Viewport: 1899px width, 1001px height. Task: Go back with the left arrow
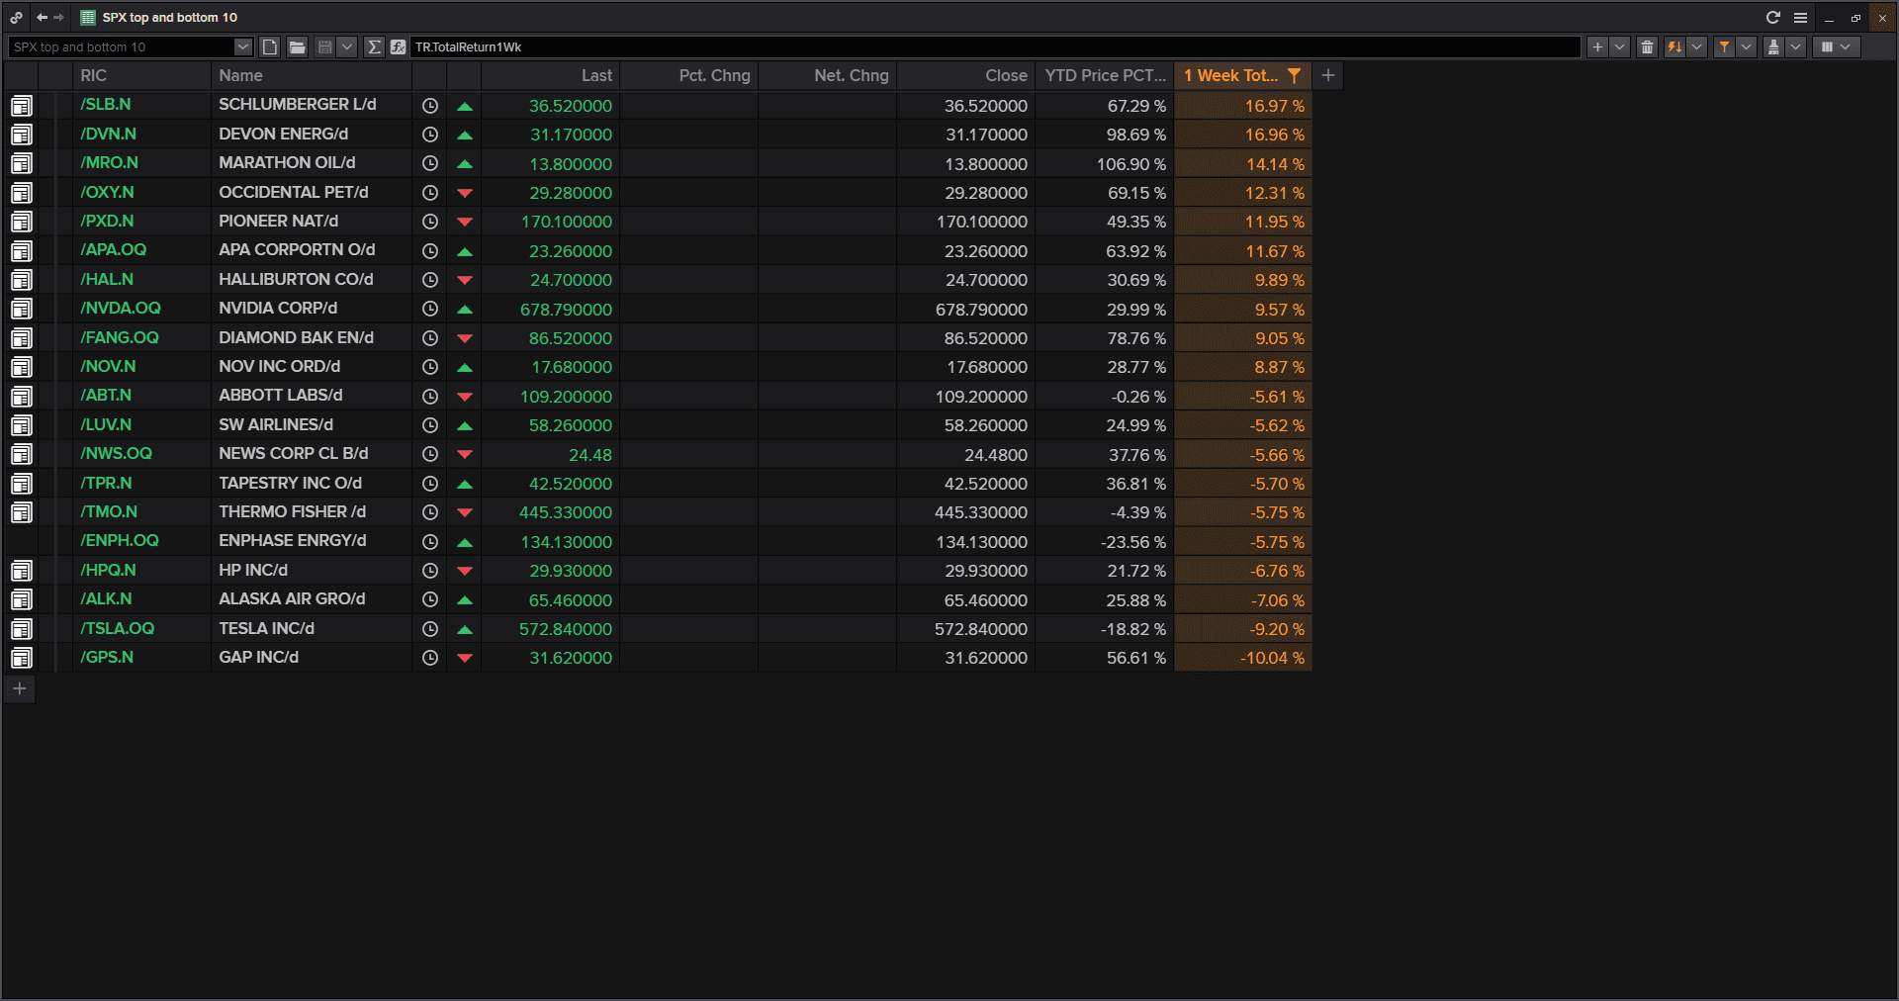point(42,17)
